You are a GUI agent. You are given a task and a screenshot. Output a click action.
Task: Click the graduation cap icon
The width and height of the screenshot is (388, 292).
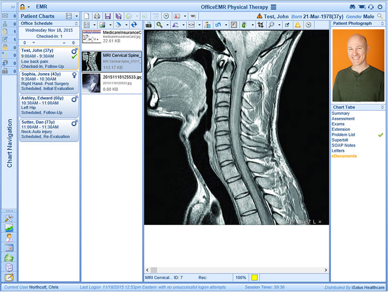(x=193, y=16)
